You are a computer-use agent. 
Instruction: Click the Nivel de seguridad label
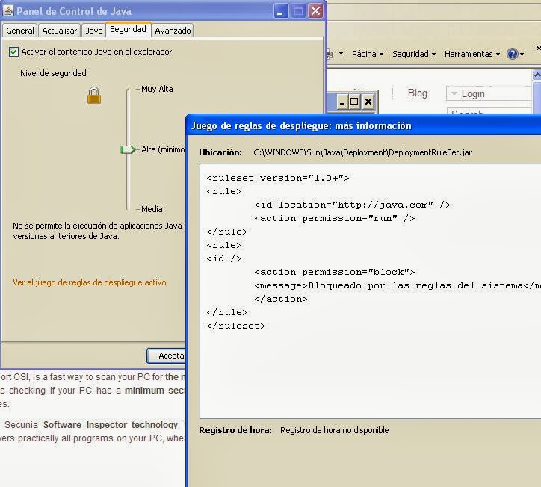(x=53, y=73)
